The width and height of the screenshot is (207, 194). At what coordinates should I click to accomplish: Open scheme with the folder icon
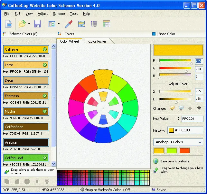22,24
